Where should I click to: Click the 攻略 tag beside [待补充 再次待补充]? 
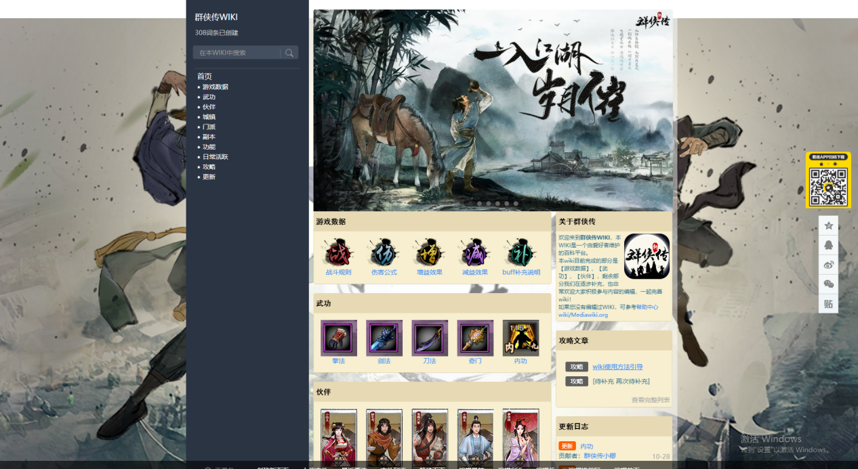point(577,382)
